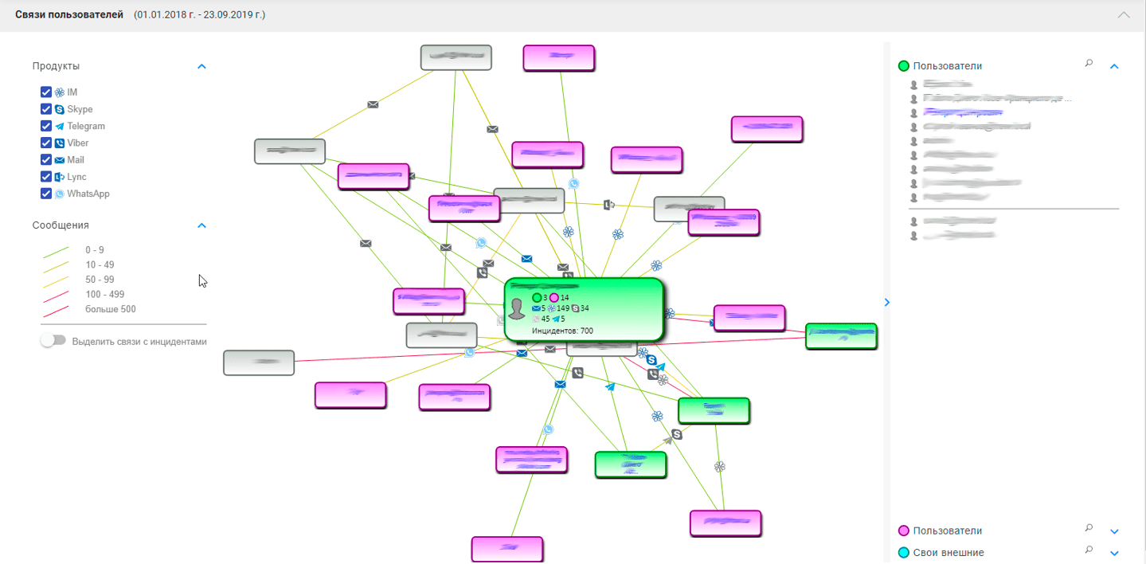Image resolution: width=1146 pixels, height=564 pixels.
Task: Click the WhatsApp icon in Продукты list
Action: click(60, 194)
